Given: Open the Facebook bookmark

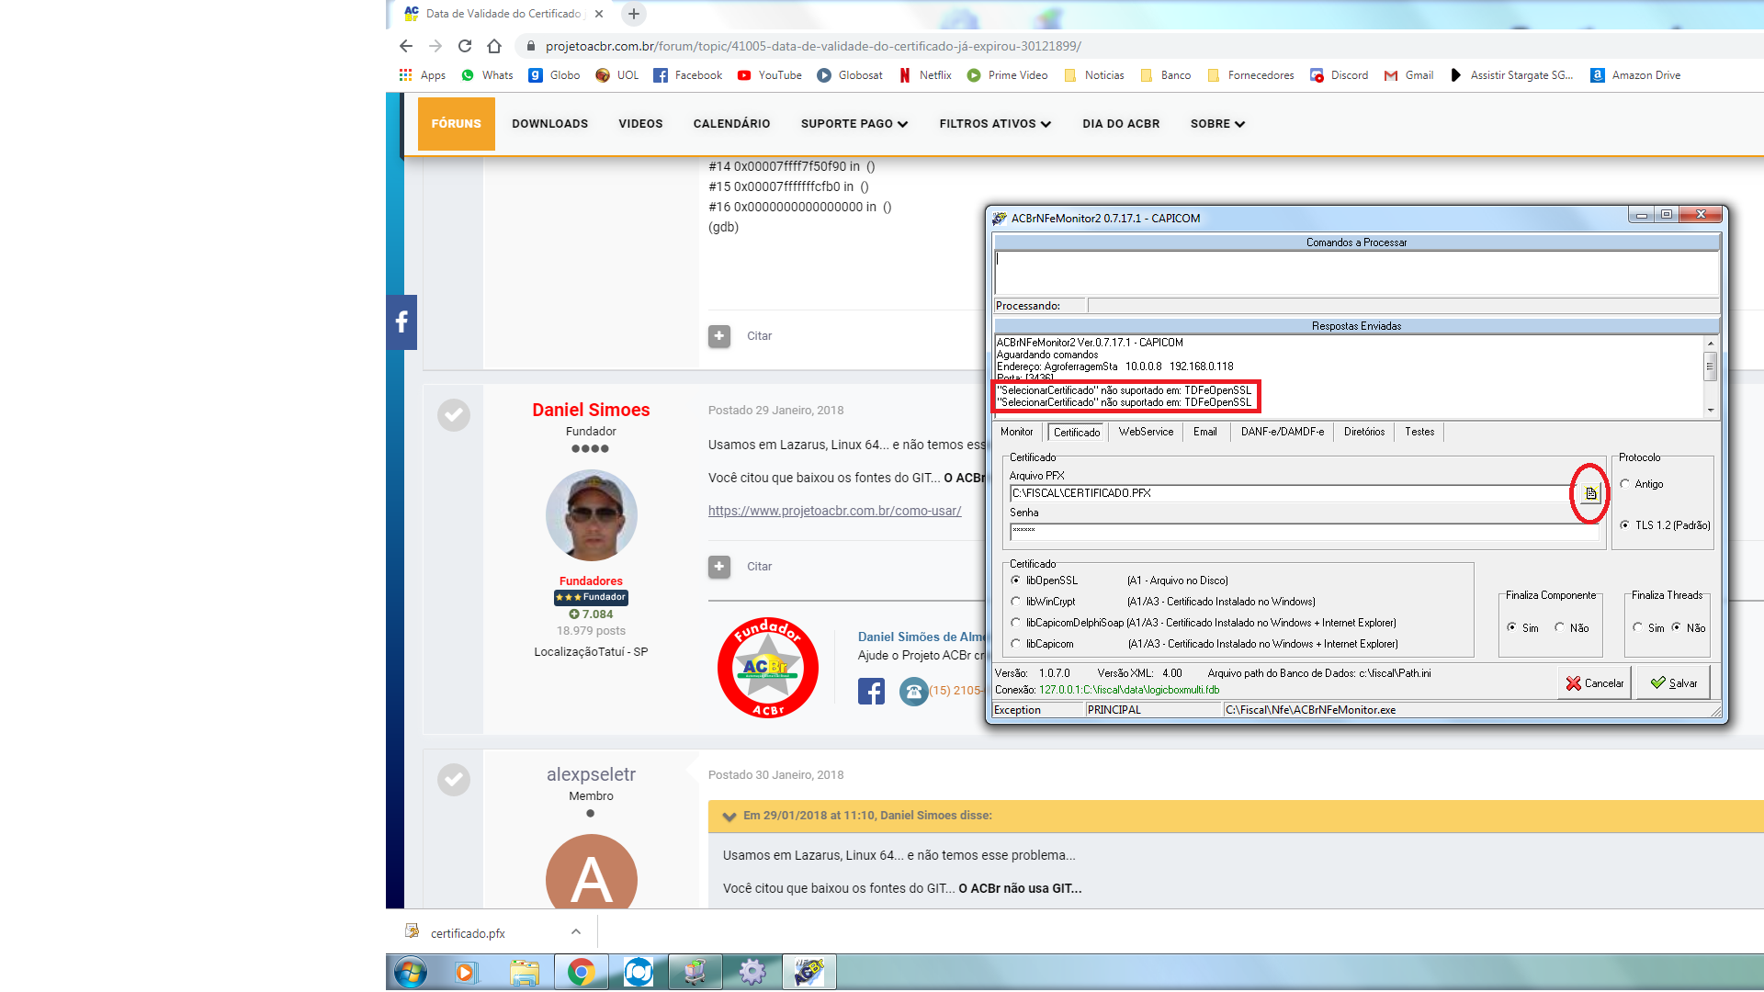Looking at the screenshot, I should pos(688,75).
